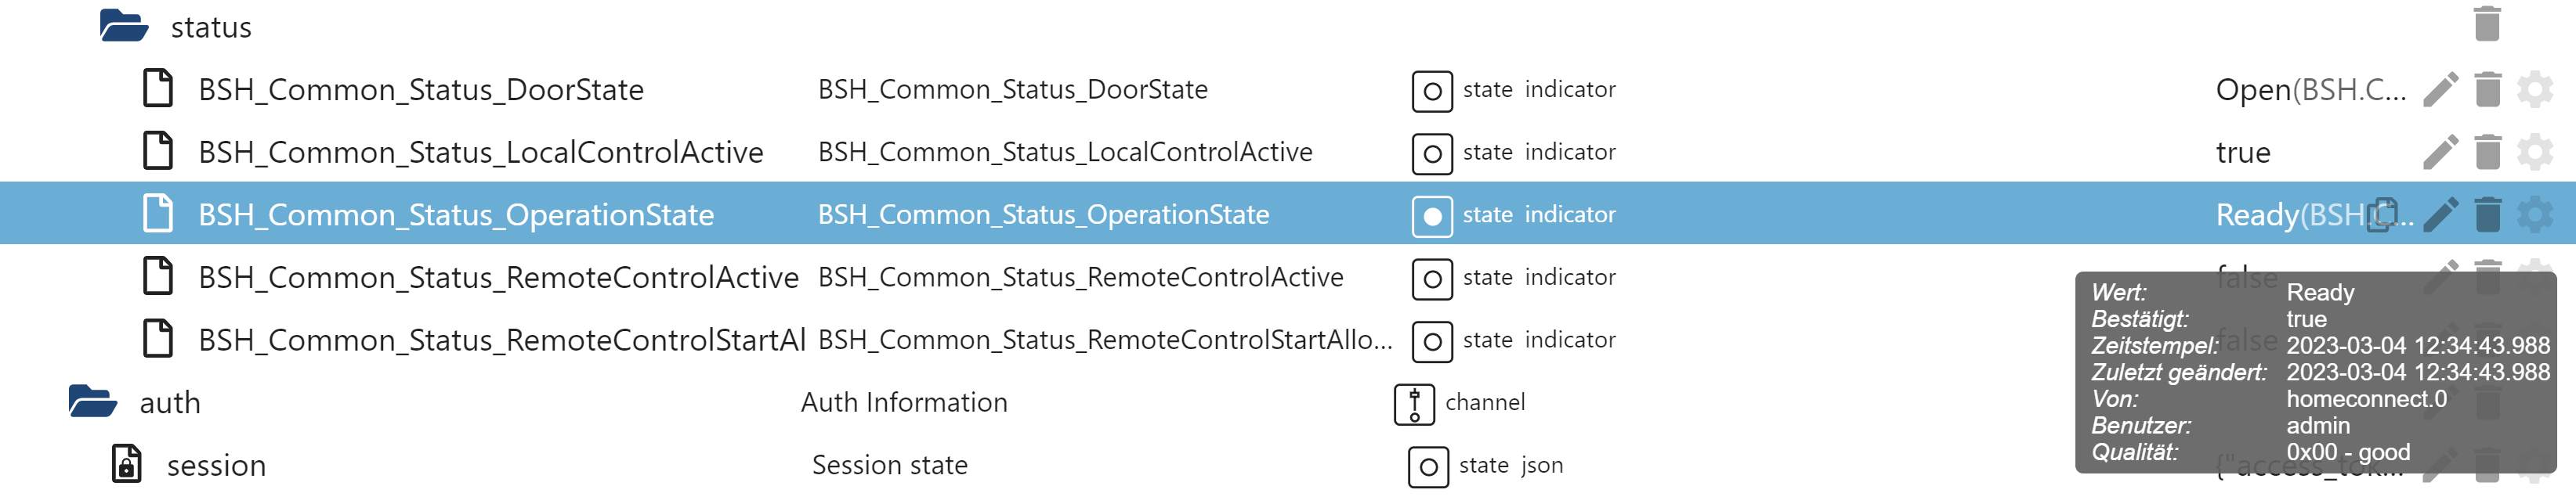The image size is (2576, 504).
Task: Open settings gear for LocalControlActive object
Action: (x=2534, y=153)
